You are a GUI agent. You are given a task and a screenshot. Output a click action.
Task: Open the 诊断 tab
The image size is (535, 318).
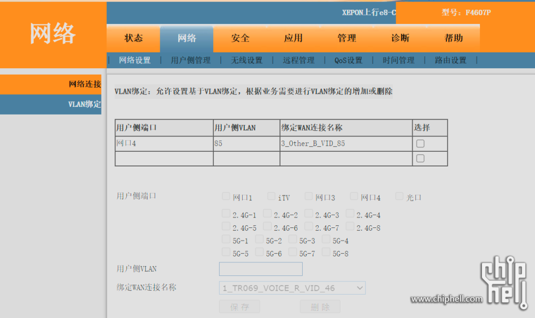coord(400,38)
